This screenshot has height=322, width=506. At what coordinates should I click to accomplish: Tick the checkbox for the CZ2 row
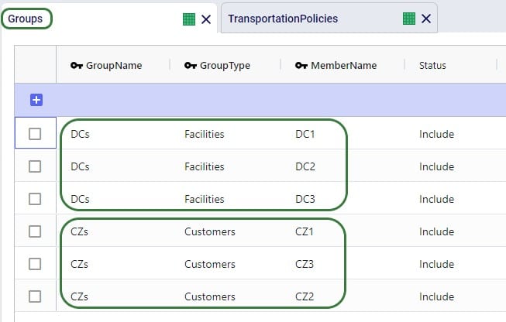(x=35, y=296)
